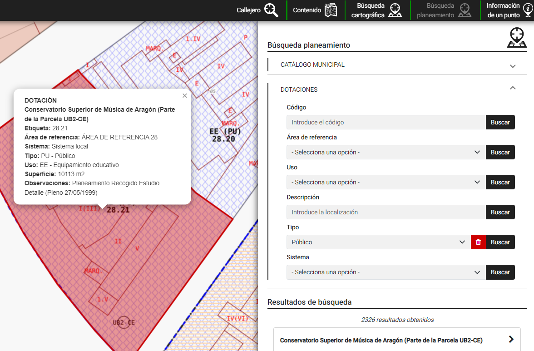Activate Información de un punto tool

(x=509, y=10)
